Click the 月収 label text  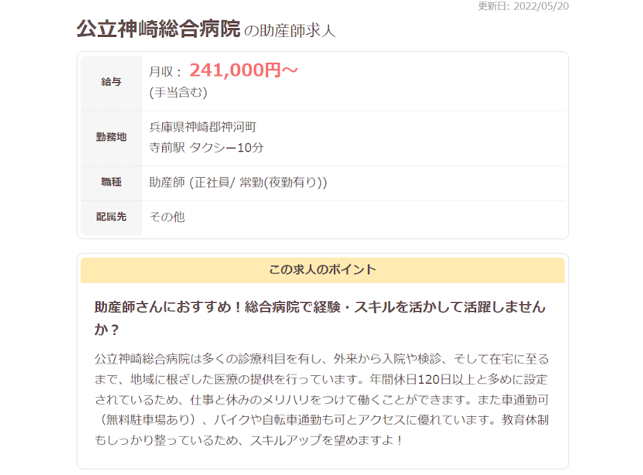coord(166,71)
